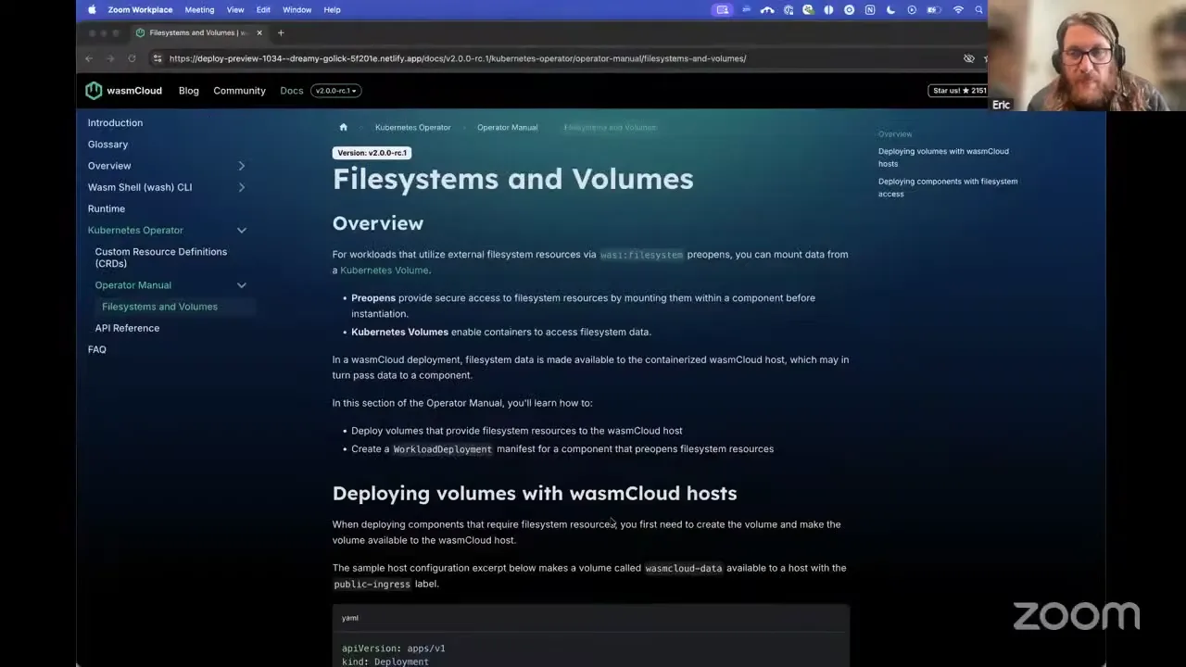
Task: Go back in browser history
Action: click(89, 58)
